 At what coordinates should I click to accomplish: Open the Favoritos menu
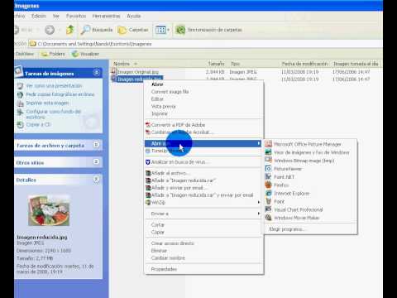[x=76, y=16]
